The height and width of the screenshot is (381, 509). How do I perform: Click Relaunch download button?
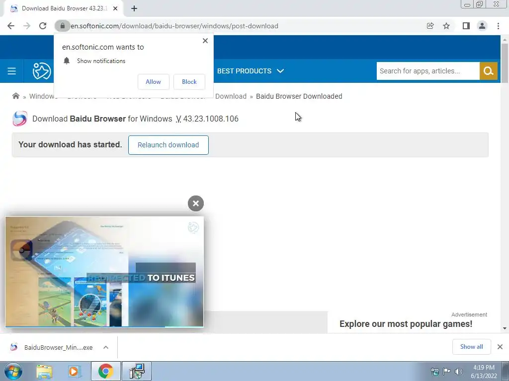pyautogui.click(x=168, y=145)
